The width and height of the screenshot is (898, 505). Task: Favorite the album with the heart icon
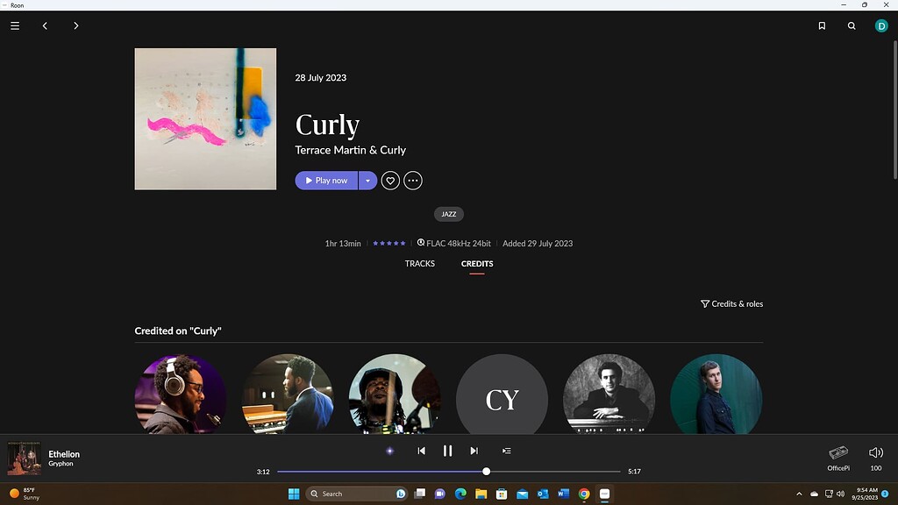pyautogui.click(x=390, y=180)
